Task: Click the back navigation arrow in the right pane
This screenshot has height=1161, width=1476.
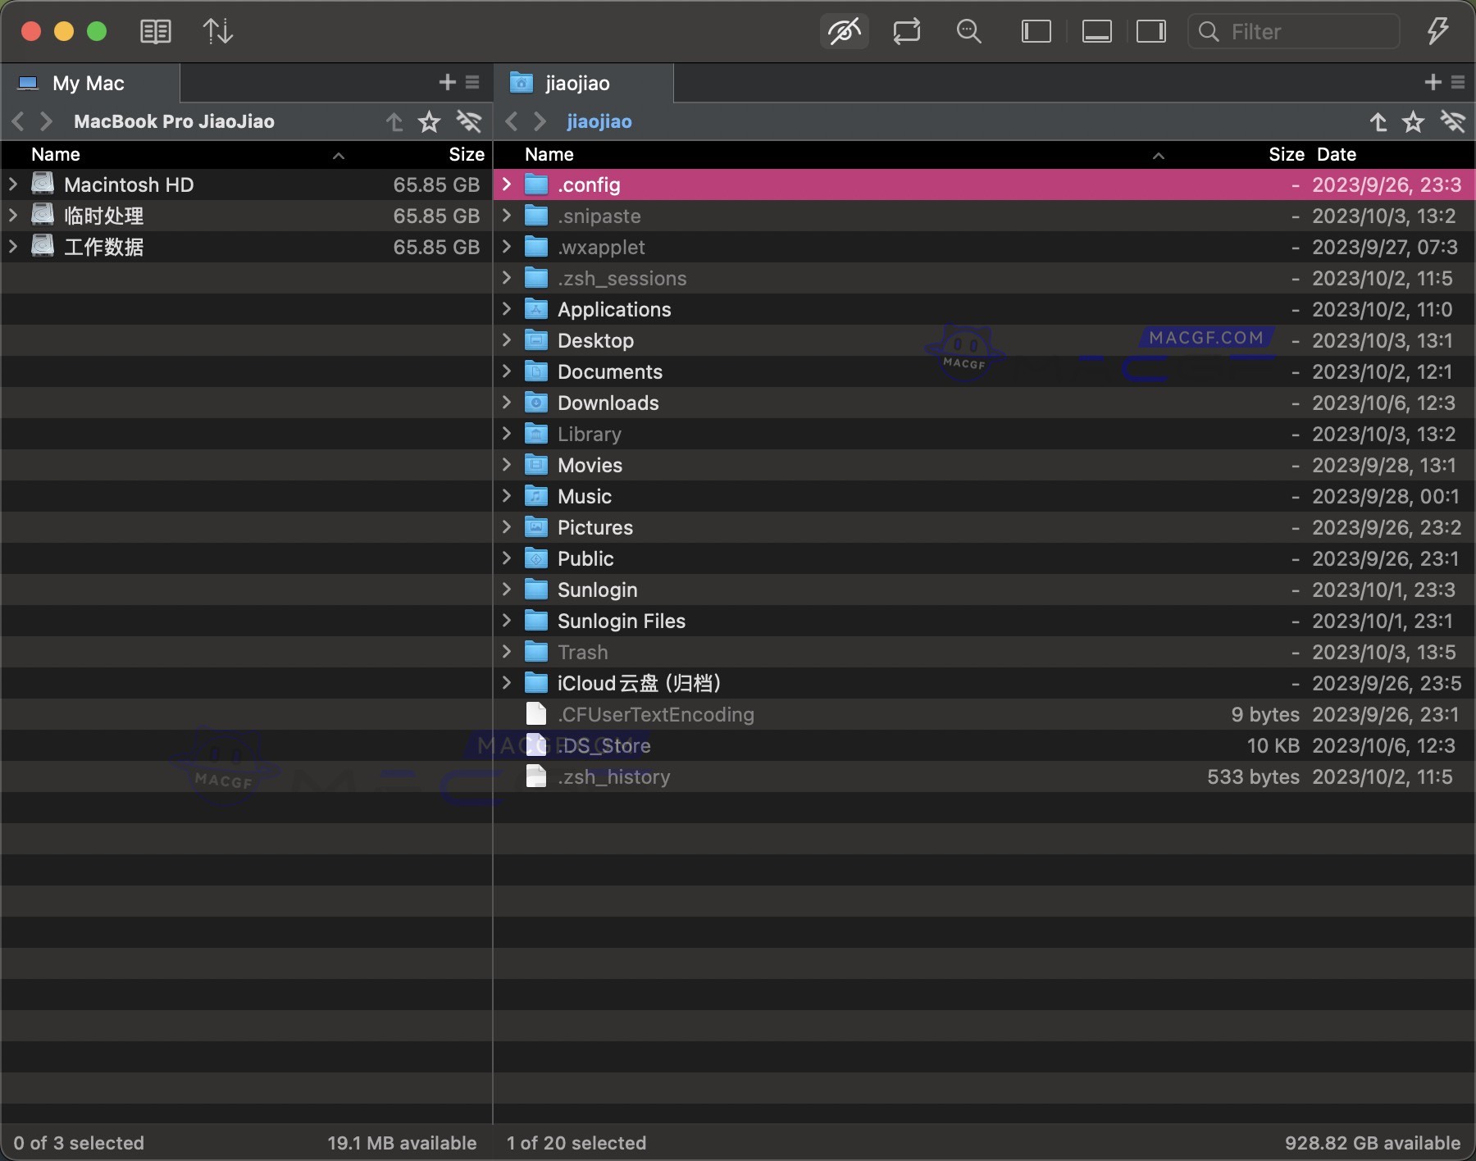Action: (511, 121)
